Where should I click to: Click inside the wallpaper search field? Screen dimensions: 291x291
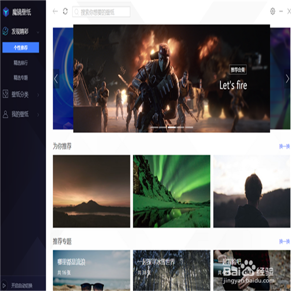(x=101, y=12)
